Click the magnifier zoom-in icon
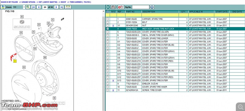This screenshot has height=111, width=245. (28, 7)
